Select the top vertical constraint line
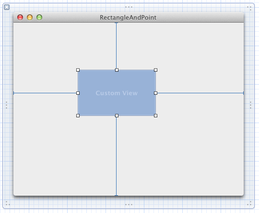Screen dimensions: 259x213 (116, 45)
